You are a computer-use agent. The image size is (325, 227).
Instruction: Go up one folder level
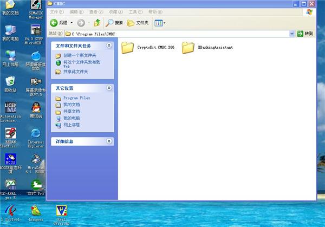pos(97,23)
